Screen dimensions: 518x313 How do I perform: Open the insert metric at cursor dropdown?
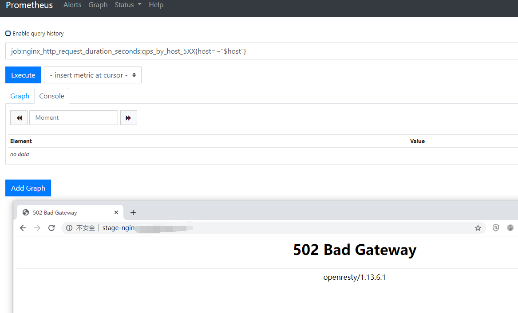pos(93,75)
